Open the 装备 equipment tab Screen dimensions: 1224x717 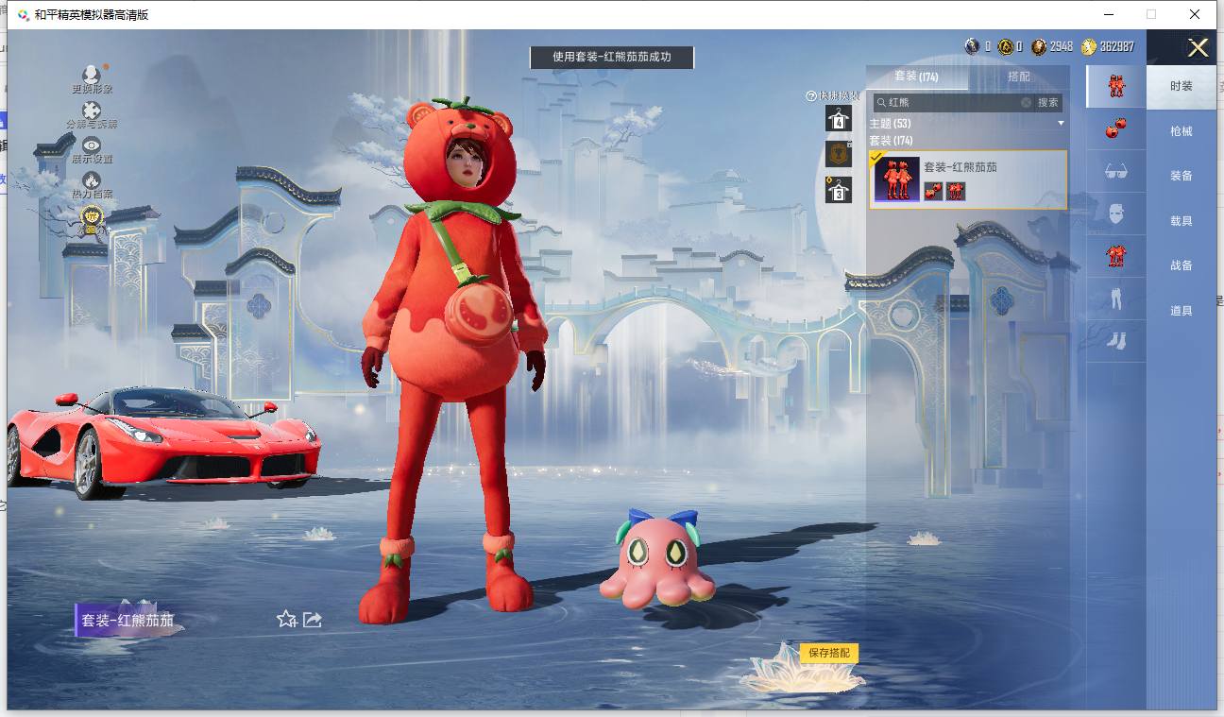pyautogui.click(x=1181, y=176)
